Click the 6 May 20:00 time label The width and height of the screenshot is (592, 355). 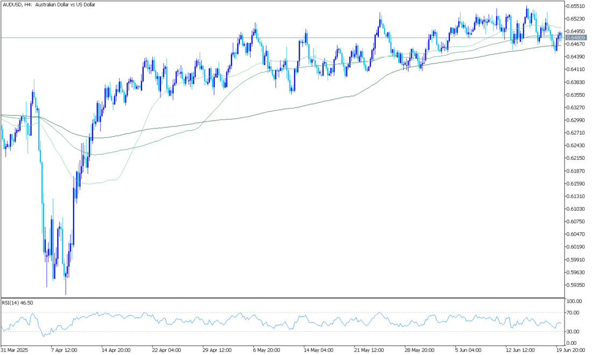click(266, 350)
